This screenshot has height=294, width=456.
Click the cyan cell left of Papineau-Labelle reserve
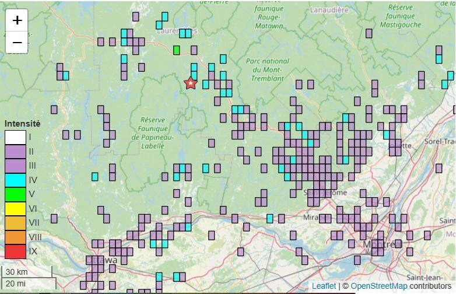95,176
